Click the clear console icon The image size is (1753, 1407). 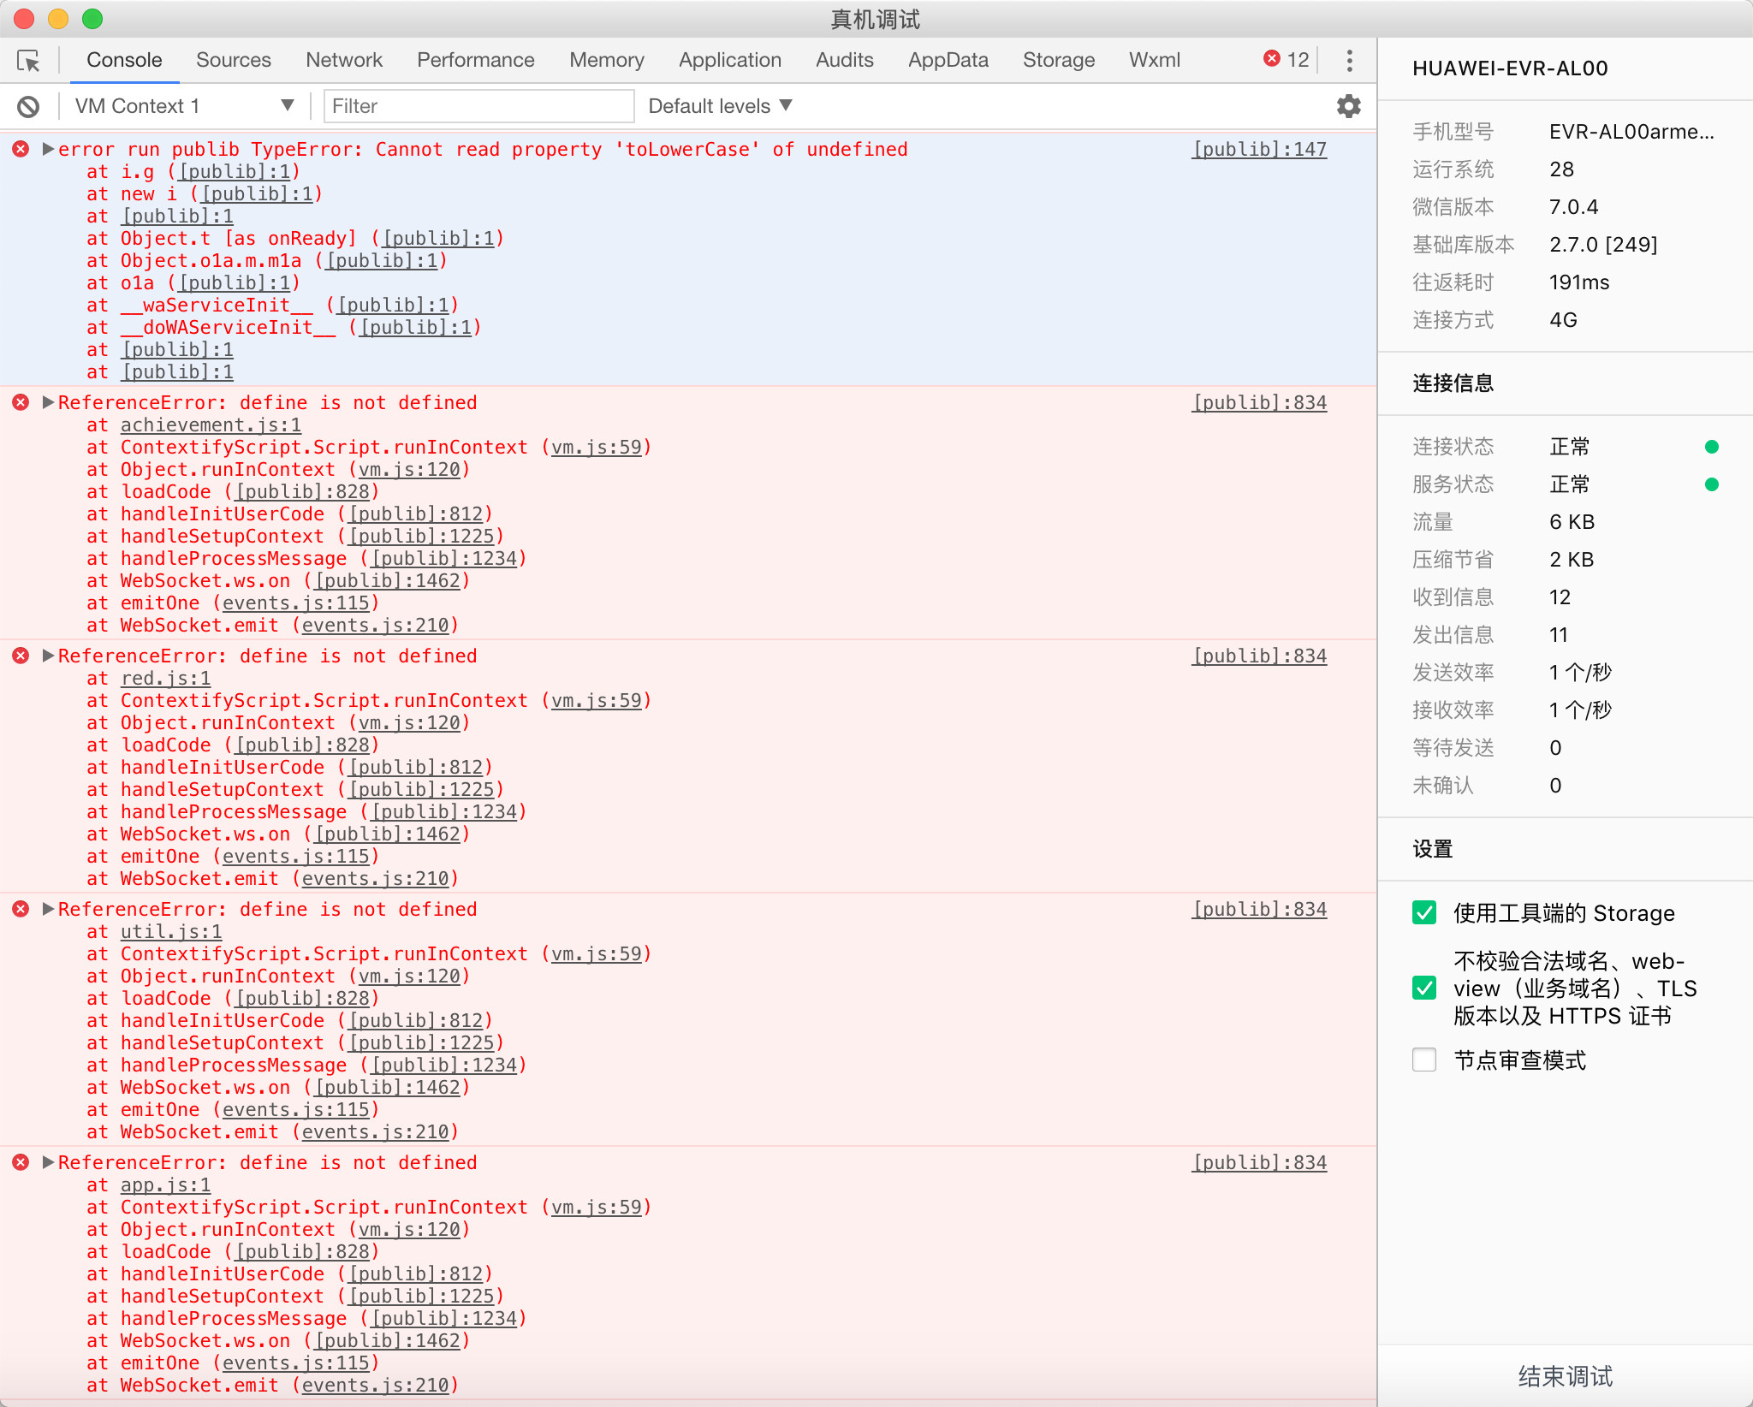28,106
